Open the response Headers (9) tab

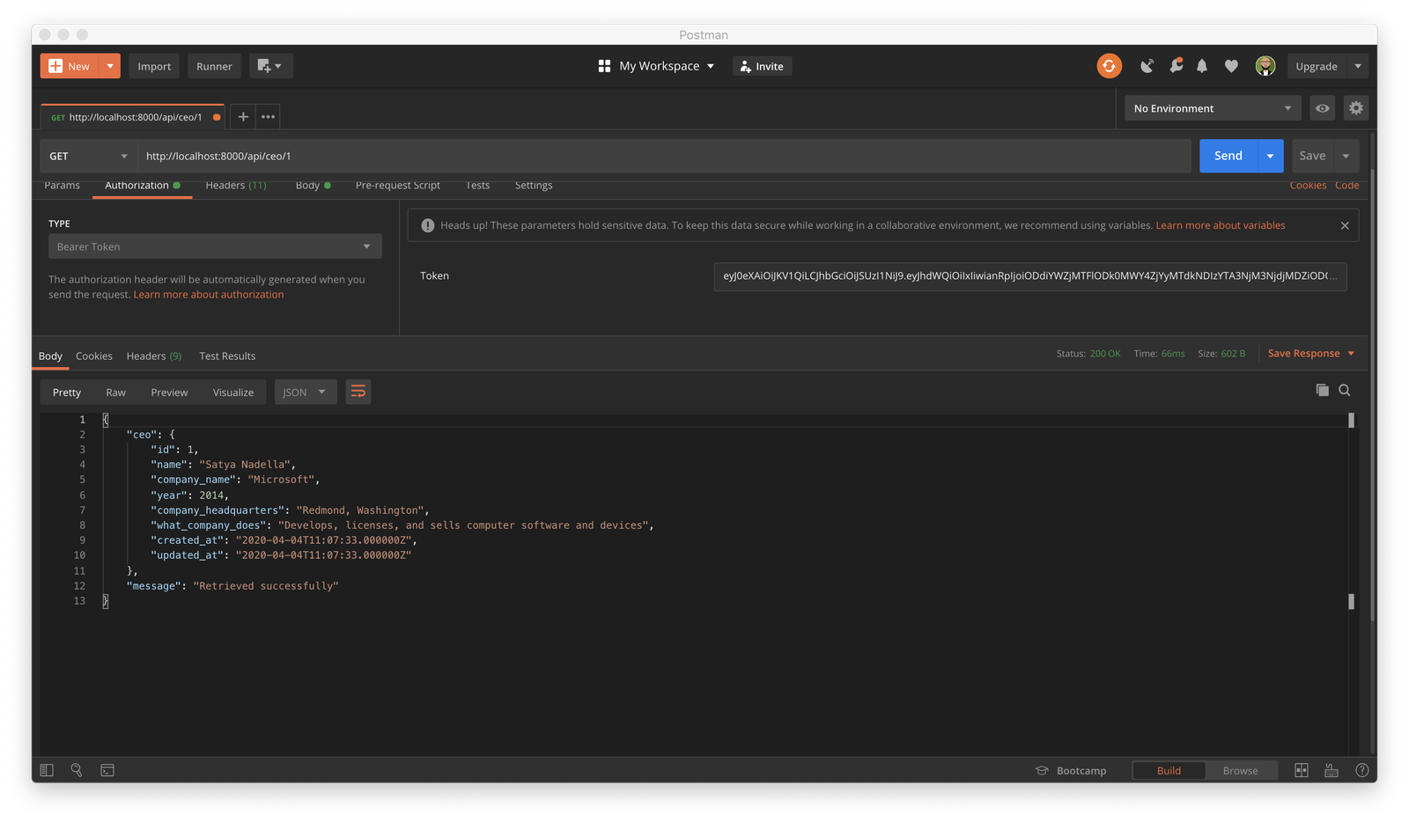154,356
